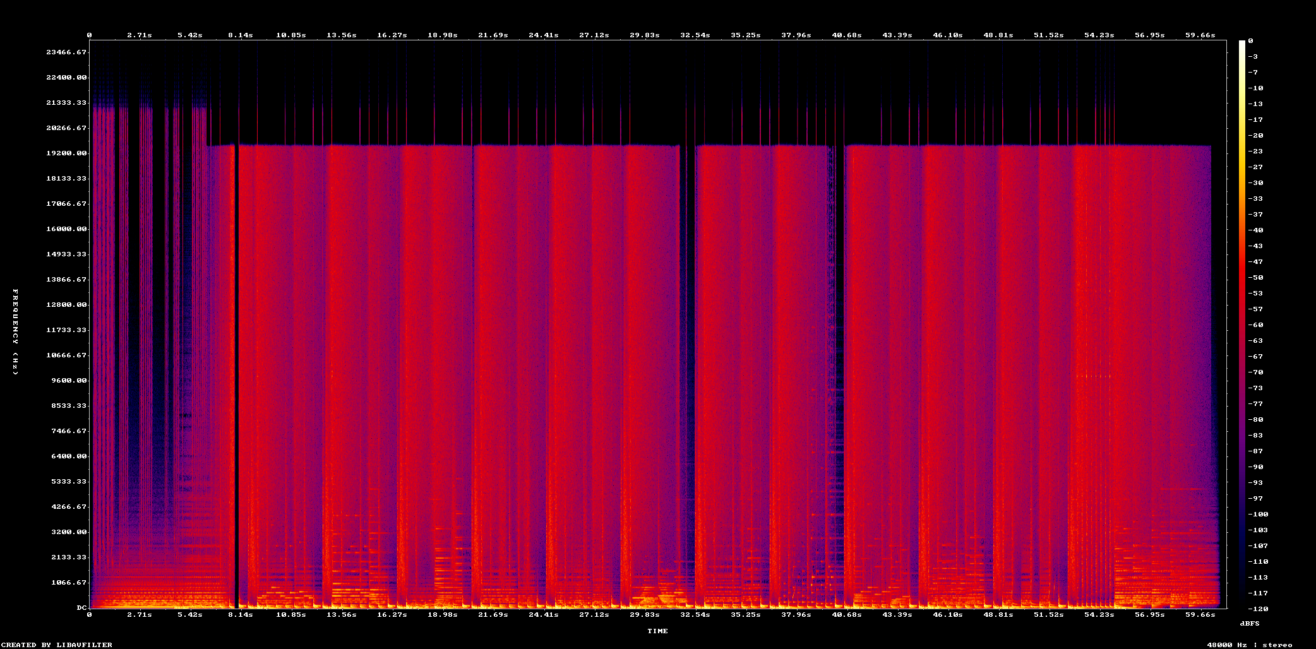
Task: Select the "TIME" axis title
Action: [657, 631]
